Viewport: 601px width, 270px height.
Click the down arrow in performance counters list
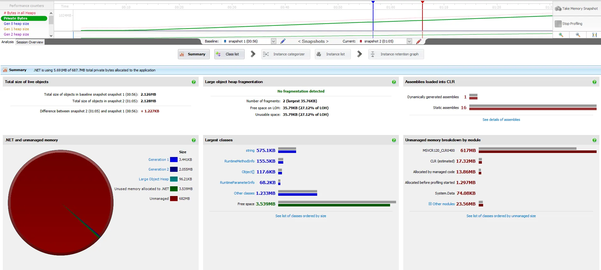click(51, 36)
